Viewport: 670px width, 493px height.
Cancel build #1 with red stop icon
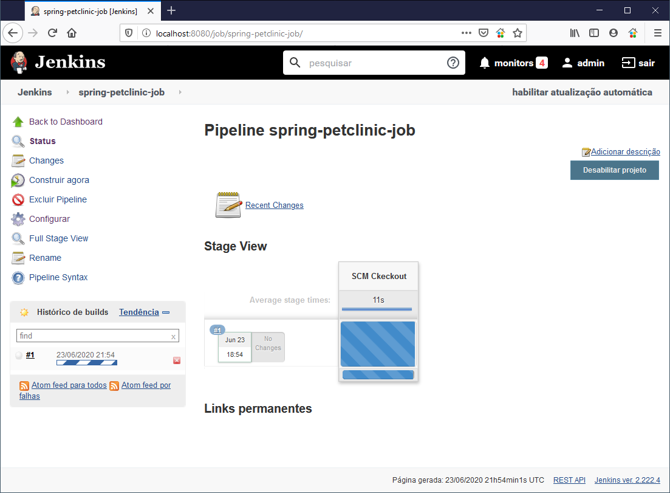(177, 360)
